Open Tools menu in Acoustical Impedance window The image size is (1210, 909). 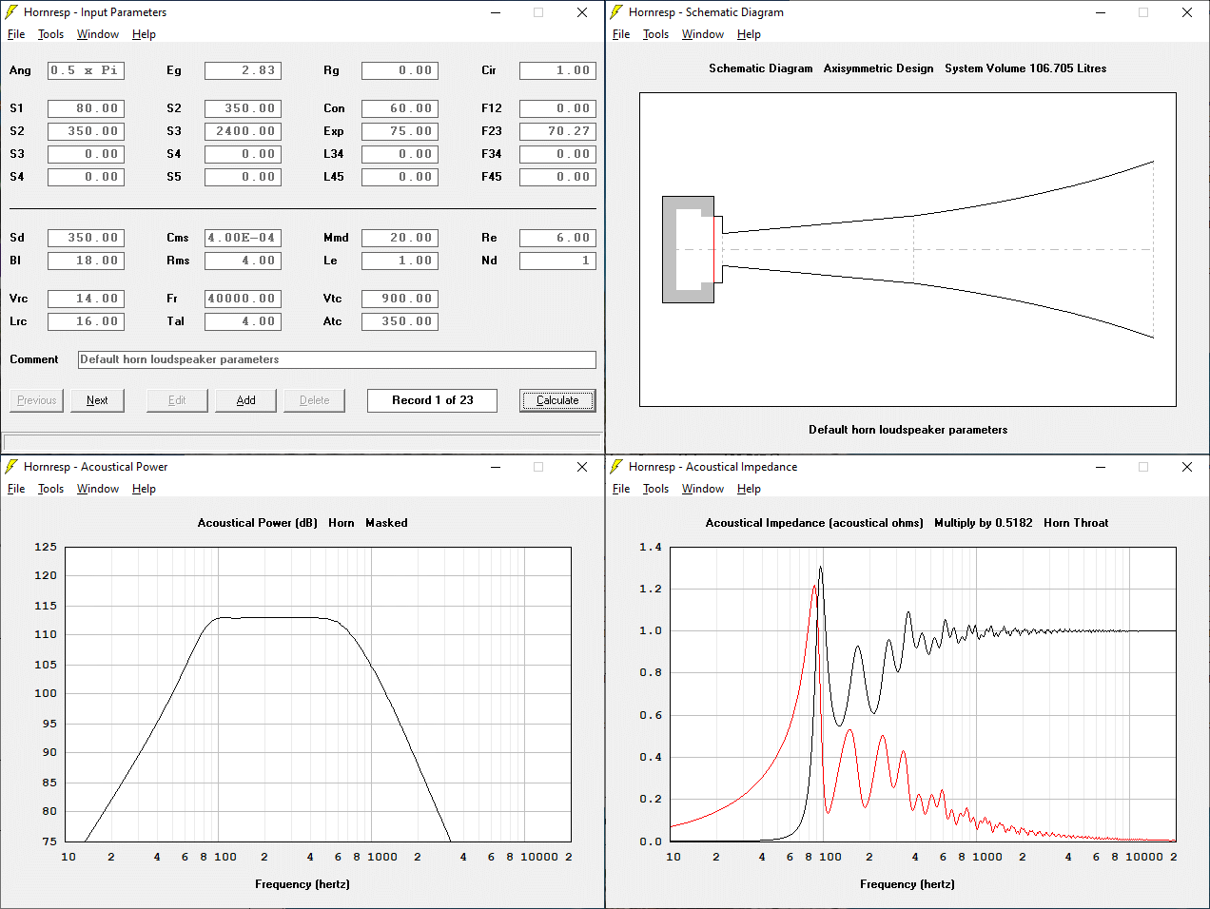[655, 489]
